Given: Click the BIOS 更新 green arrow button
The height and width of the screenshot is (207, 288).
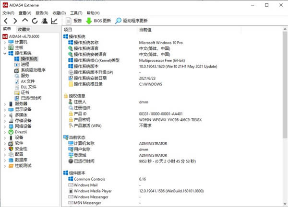Looking at the screenshot, I should [98, 21].
